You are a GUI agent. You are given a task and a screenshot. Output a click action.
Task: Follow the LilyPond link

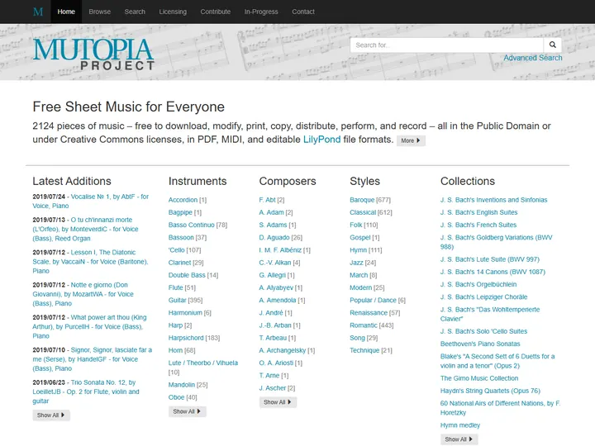click(321, 140)
